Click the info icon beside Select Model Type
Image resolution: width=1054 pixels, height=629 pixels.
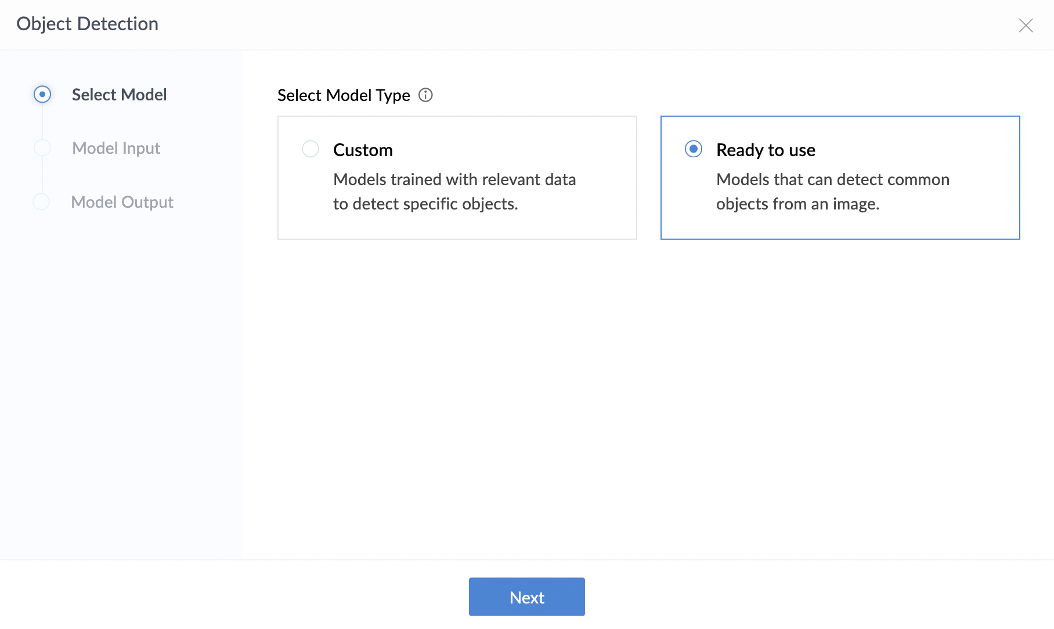[425, 95]
